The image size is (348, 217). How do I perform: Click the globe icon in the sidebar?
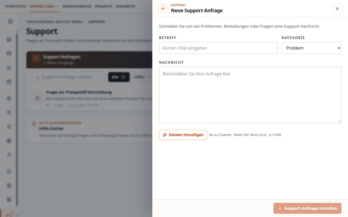coord(9,141)
